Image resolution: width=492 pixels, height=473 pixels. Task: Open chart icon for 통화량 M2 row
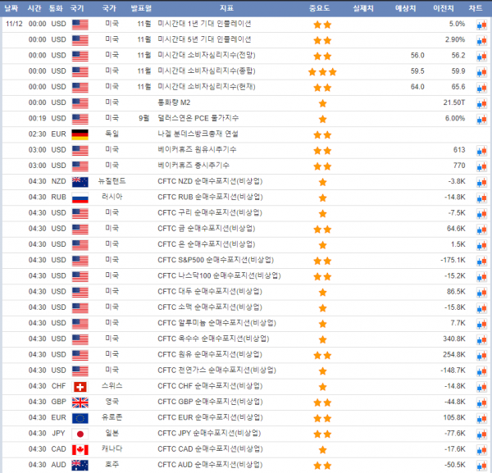(481, 103)
